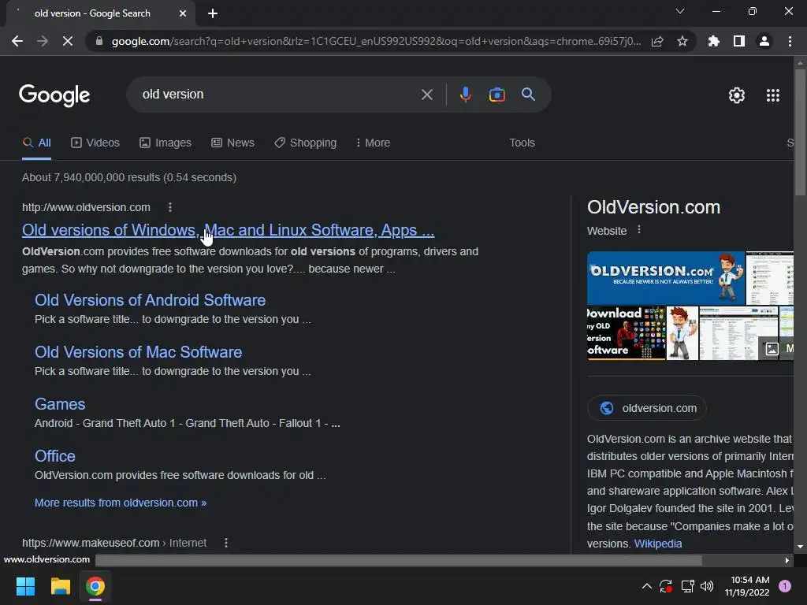Open the clock showing 10:54 AM
Screen dimensions: 807x605
tap(747, 586)
